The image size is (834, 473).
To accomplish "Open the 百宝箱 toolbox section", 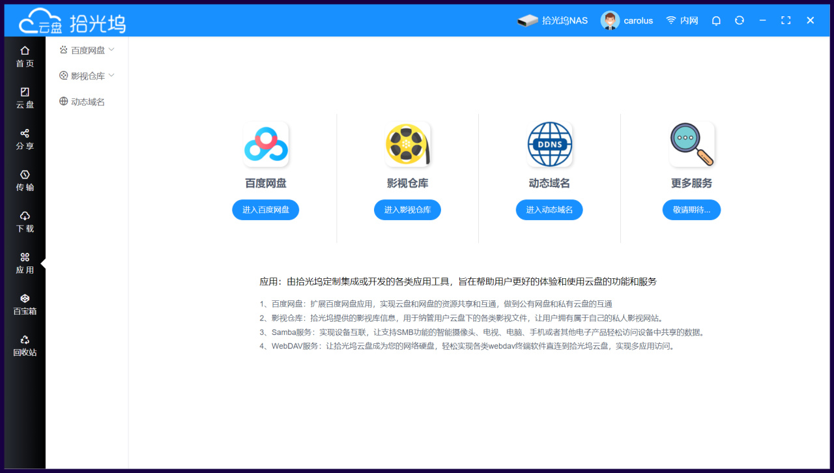I will click(25, 304).
